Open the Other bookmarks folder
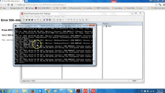The image size is (165, 93). coord(158,8)
